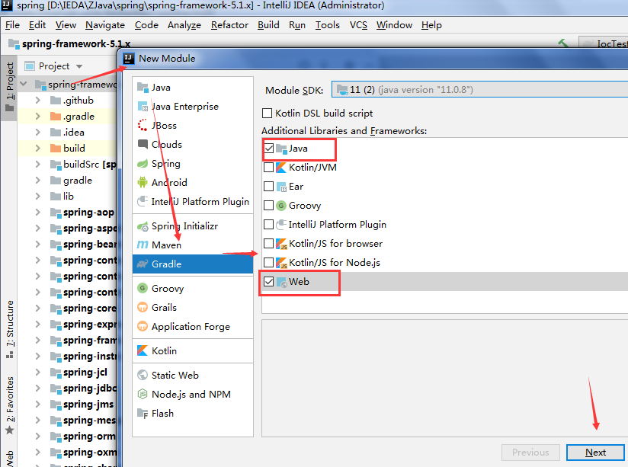Choose the Clouds module icon
Screen dimensions: 628x467
click(x=143, y=144)
